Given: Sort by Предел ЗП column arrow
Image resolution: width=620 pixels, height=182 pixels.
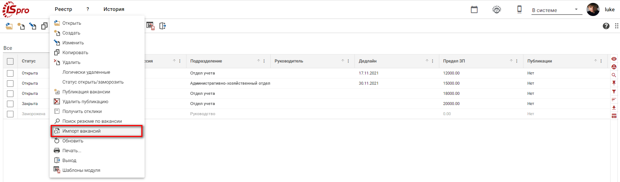Looking at the screenshot, I should tap(511, 61).
